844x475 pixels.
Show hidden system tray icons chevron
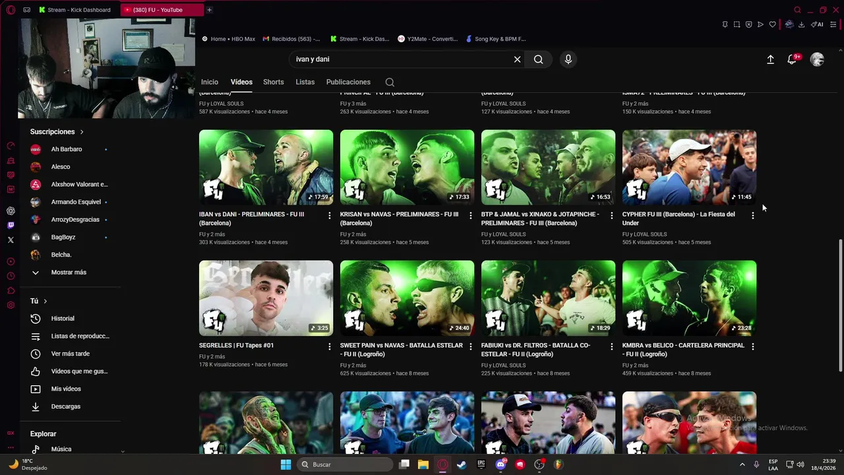[742, 464]
